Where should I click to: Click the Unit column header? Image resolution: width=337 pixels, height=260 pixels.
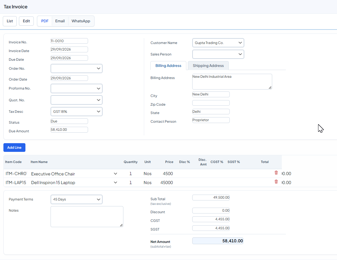(148, 162)
